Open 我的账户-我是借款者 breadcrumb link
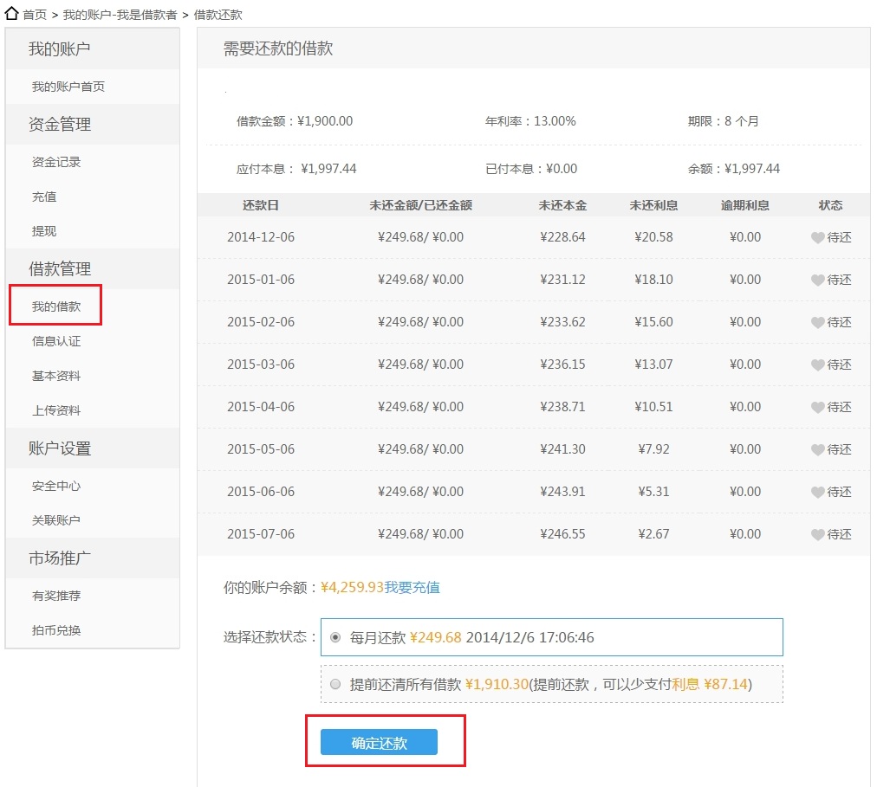The image size is (890, 787). [x=120, y=15]
